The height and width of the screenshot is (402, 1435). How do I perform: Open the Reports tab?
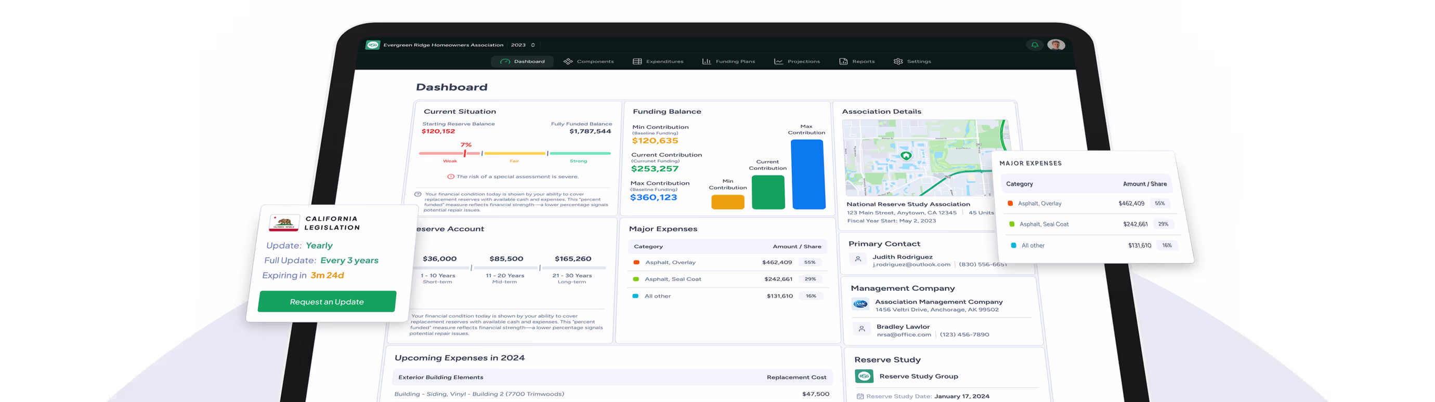[857, 61]
